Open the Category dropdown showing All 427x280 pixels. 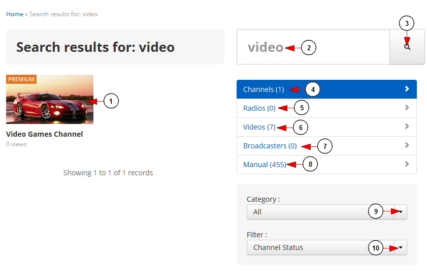click(327, 212)
